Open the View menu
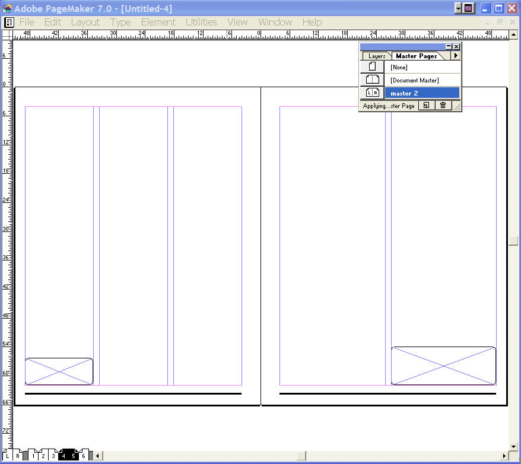521x464 pixels. click(x=237, y=23)
